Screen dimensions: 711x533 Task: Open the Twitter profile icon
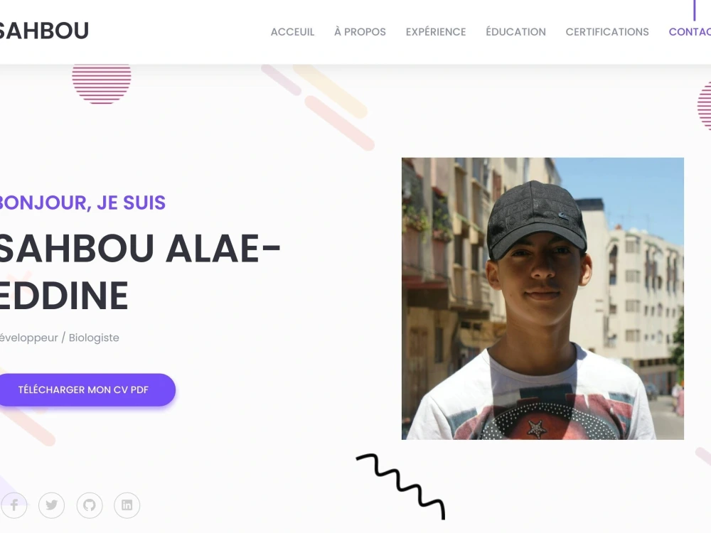pos(52,505)
